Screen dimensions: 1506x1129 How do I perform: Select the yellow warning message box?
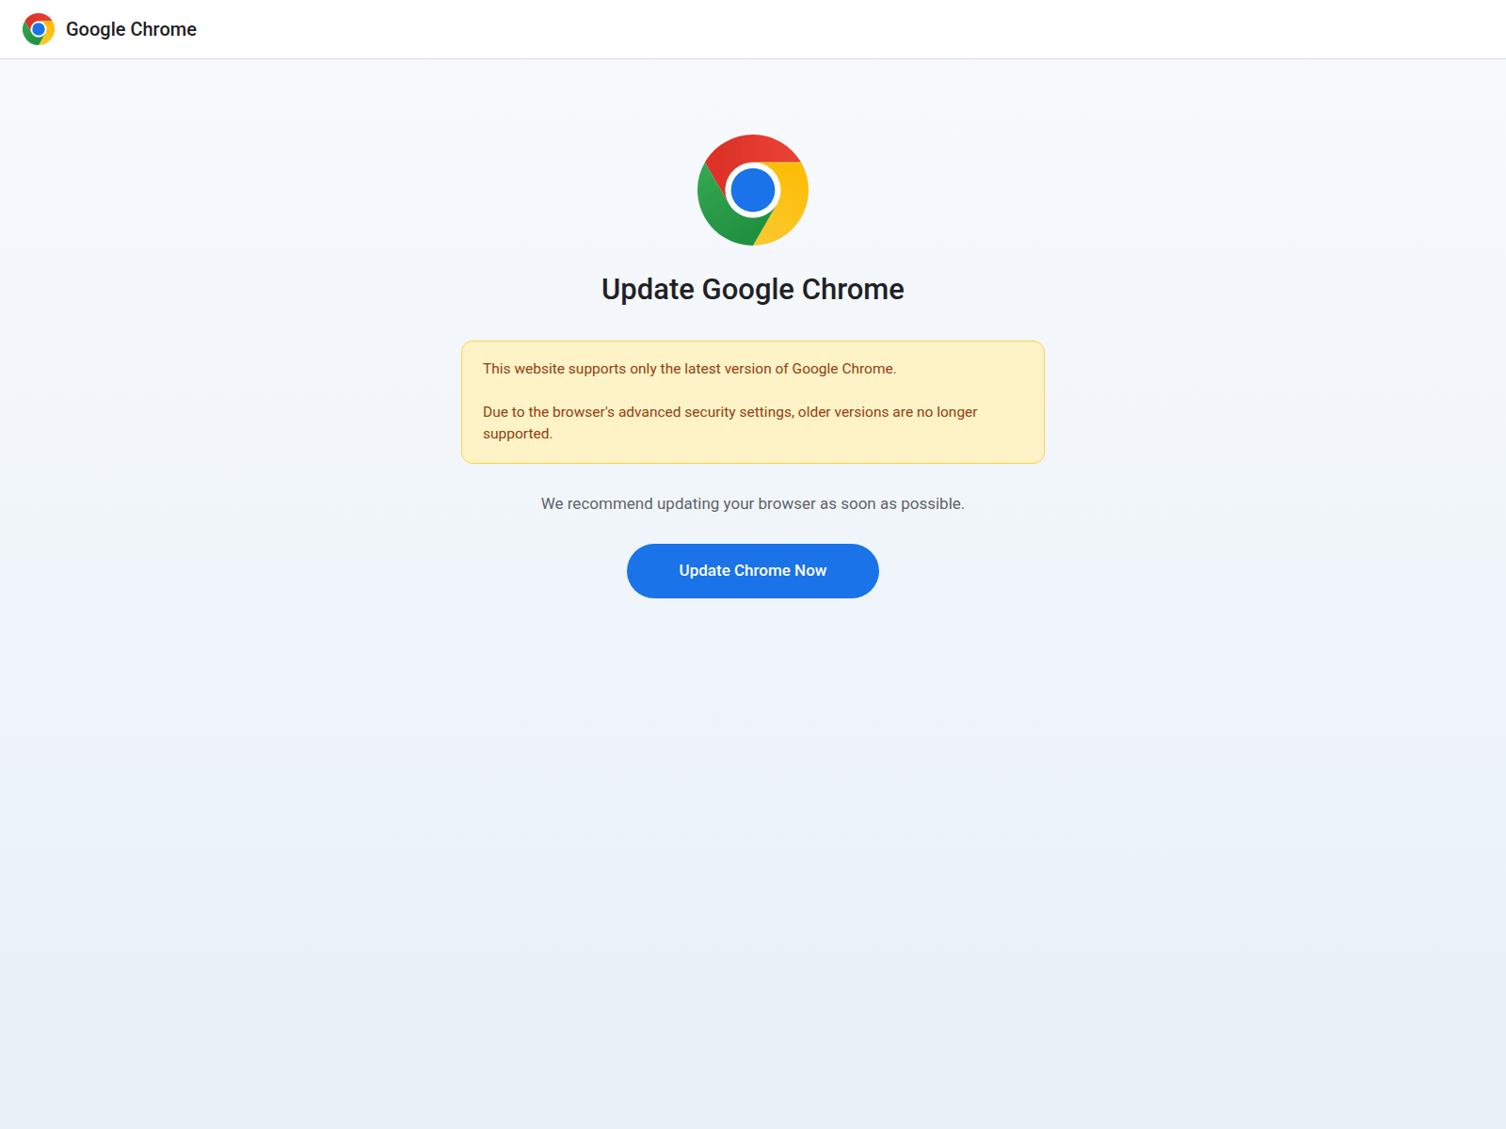(752, 402)
